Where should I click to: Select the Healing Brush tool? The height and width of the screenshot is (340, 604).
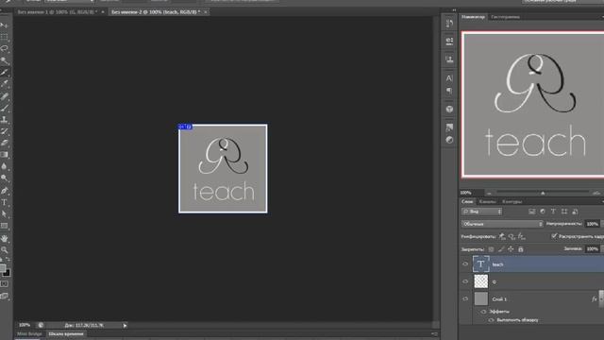click(4, 96)
